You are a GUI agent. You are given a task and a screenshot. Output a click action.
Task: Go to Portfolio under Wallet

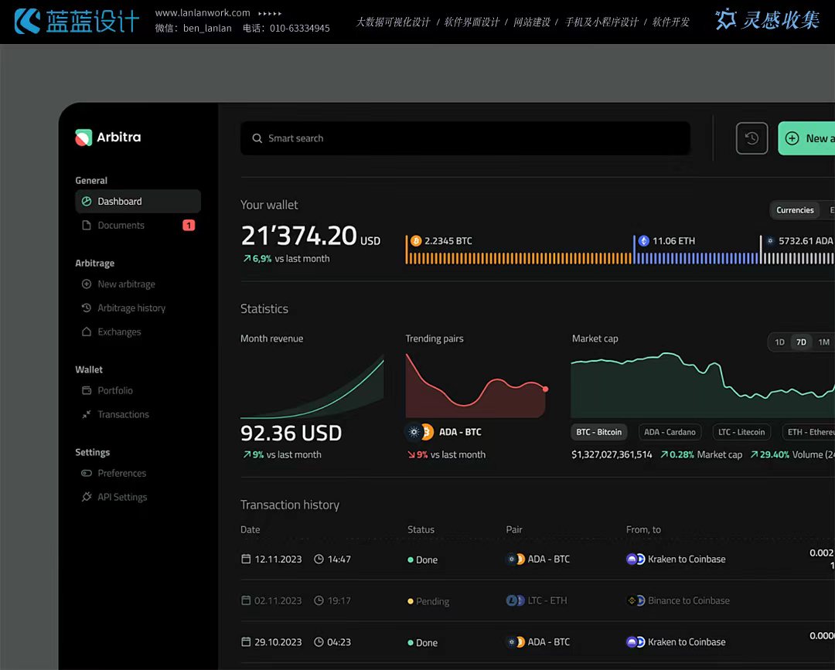click(115, 391)
